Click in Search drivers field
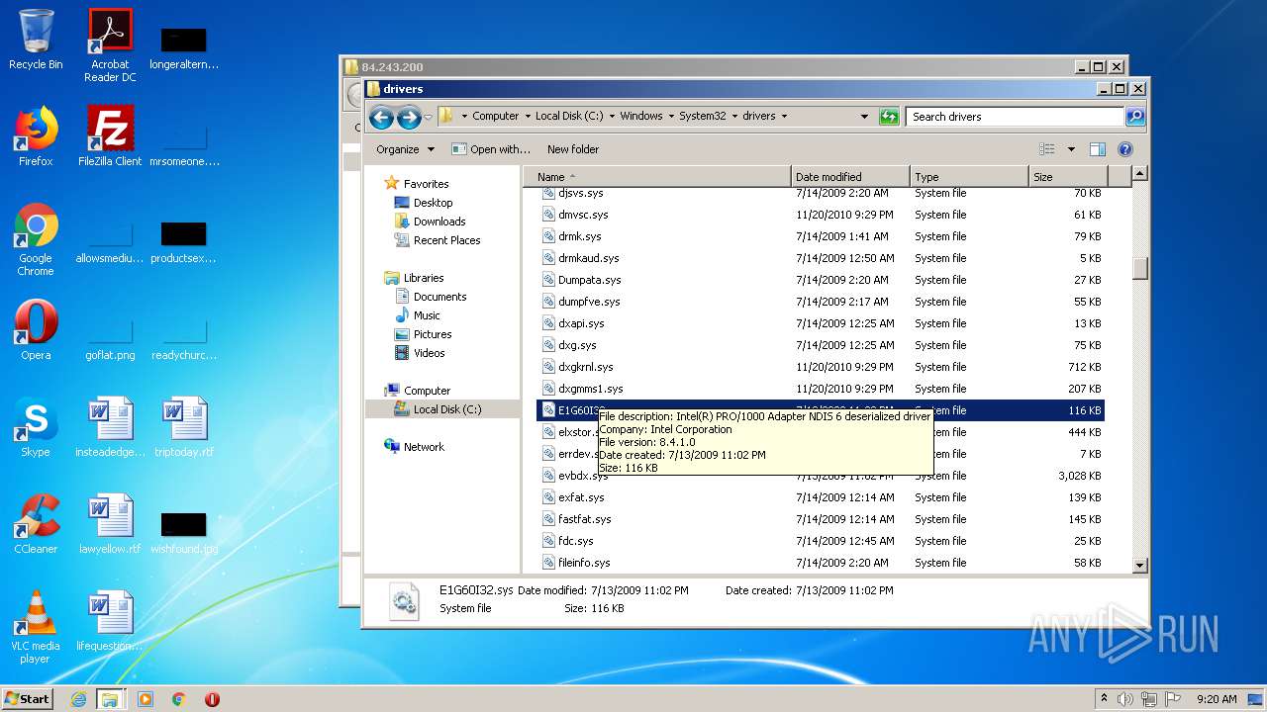The width and height of the screenshot is (1267, 712). coord(1016,116)
